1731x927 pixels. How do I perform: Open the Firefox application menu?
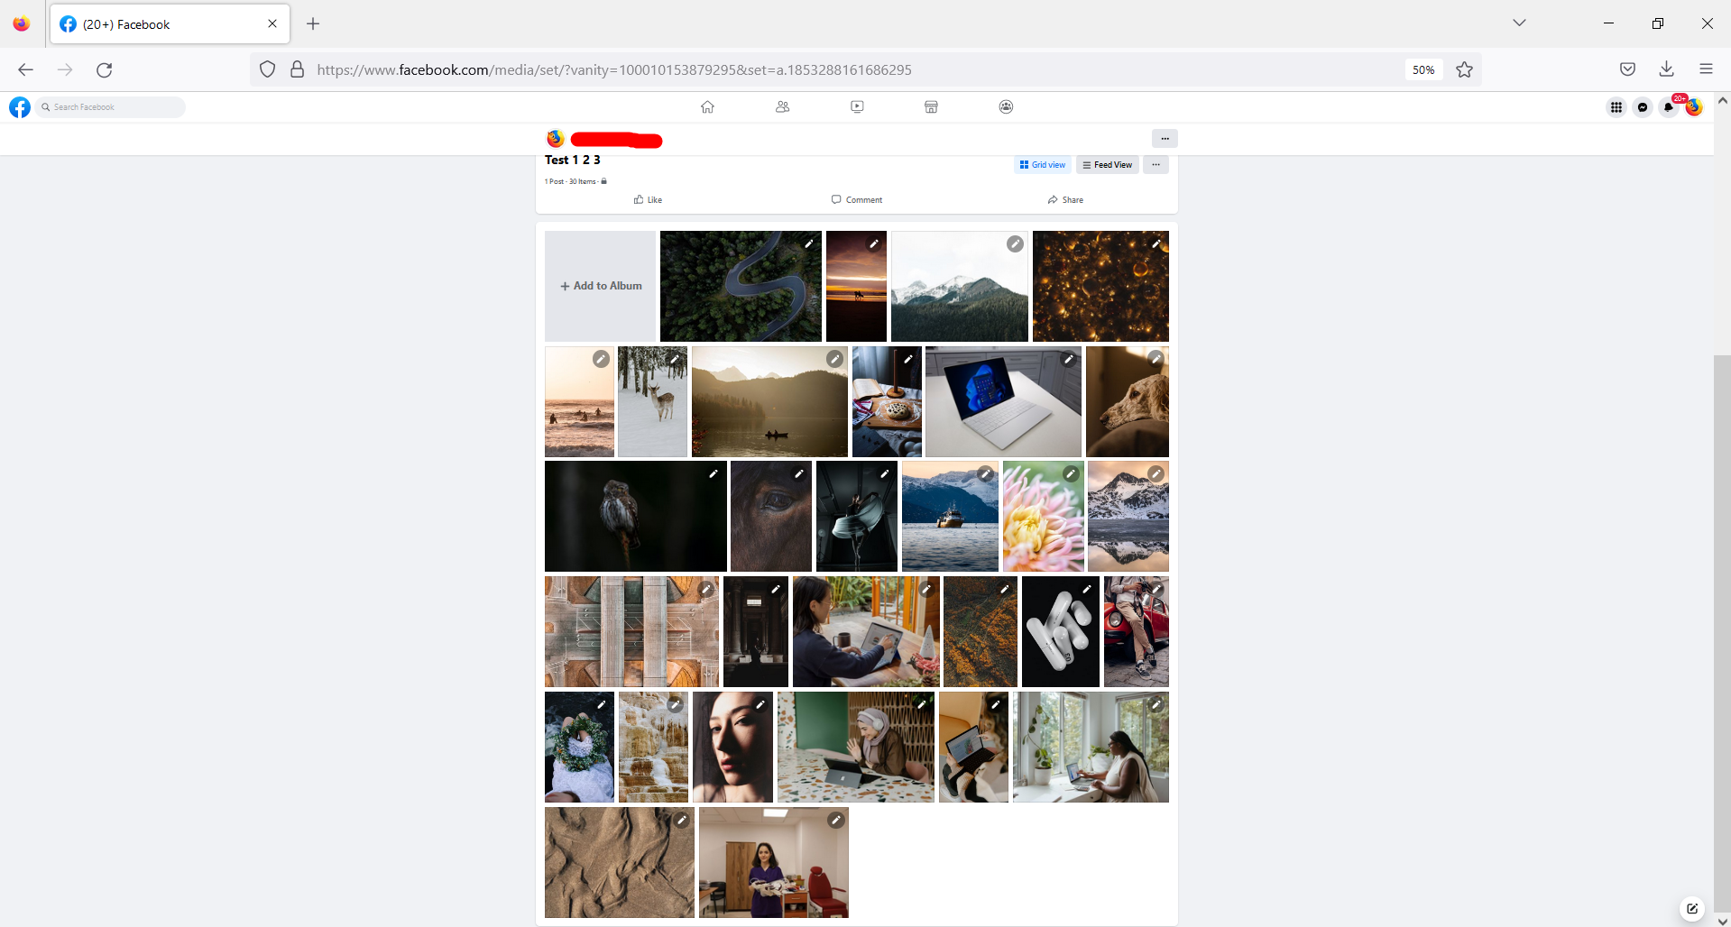pyautogui.click(x=1707, y=69)
